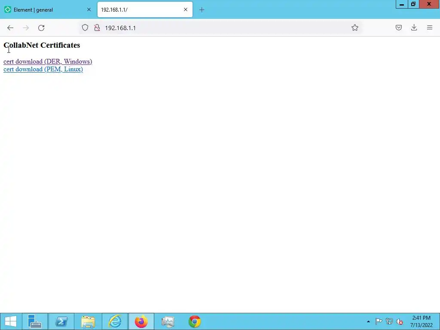Restore down the Firefox window
The width and height of the screenshot is (440, 330).
pos(413,4)
